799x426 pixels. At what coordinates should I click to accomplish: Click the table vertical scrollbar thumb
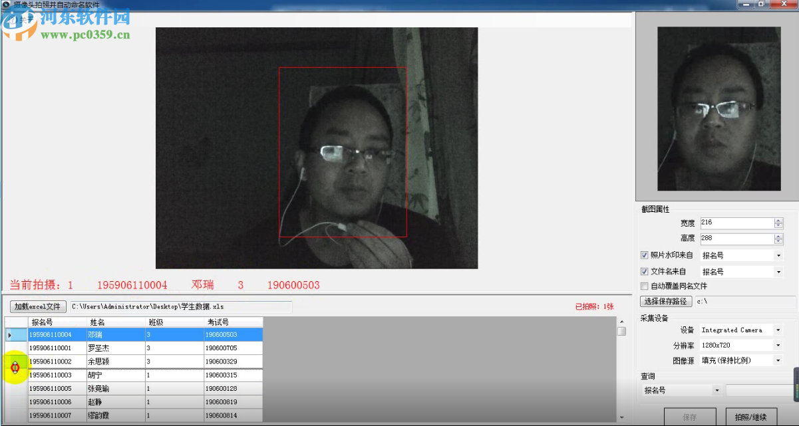coord(621,331)
